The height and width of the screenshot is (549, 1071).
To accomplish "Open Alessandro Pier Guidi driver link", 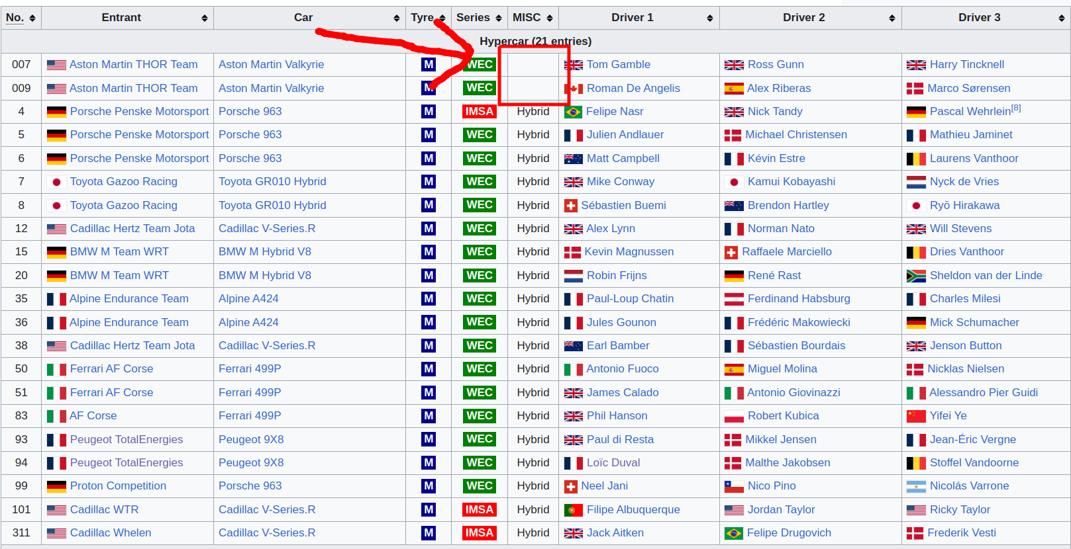I will tap(984, 393).
